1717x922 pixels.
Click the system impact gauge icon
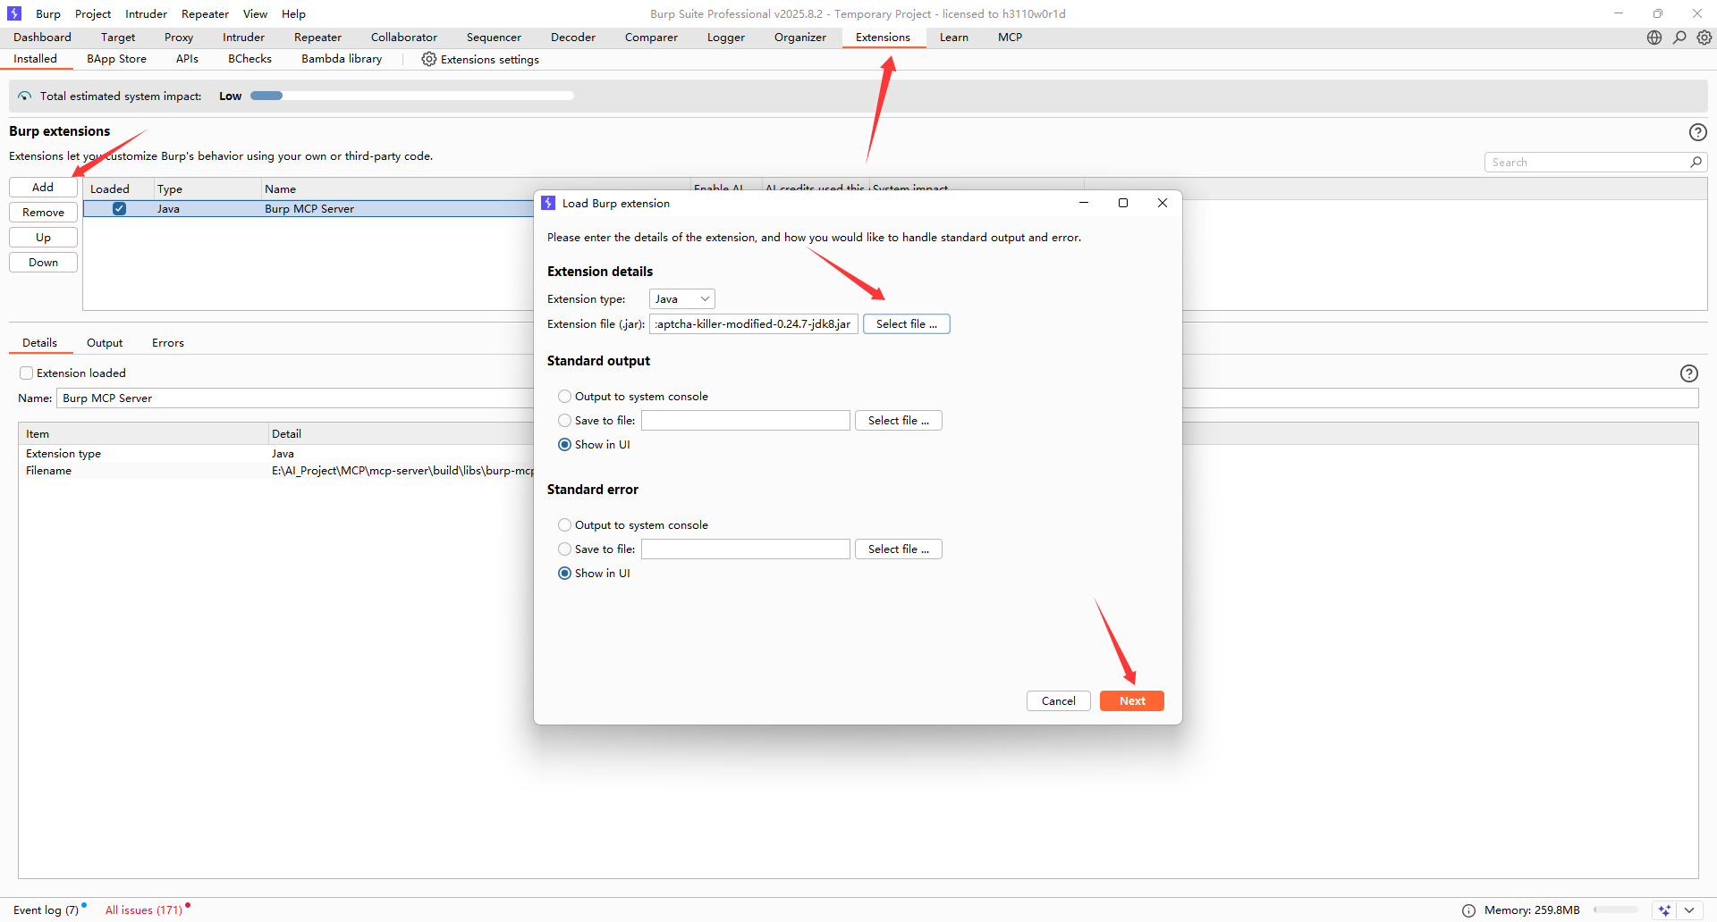click(x=24, y=96)
